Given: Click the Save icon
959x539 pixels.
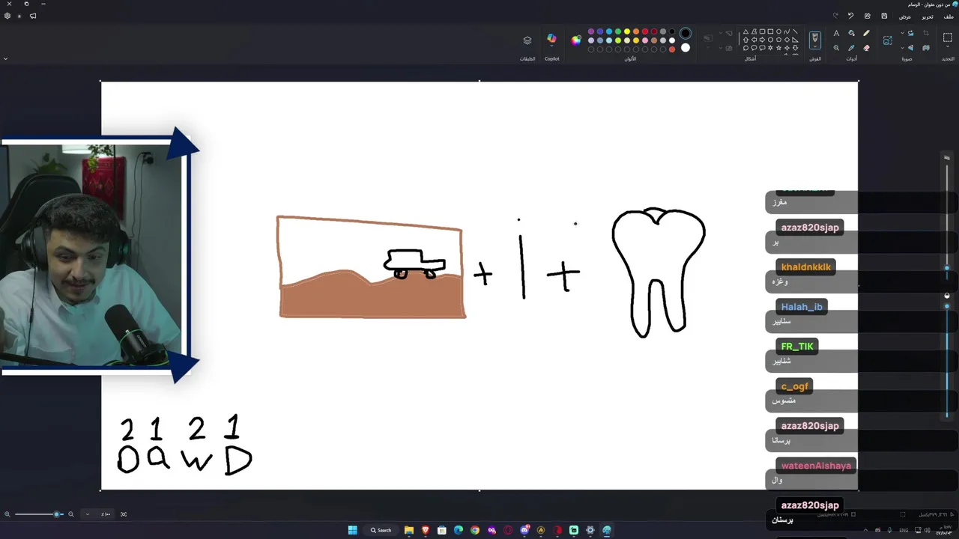Looking at the screenshot, I should click(884, 16).
